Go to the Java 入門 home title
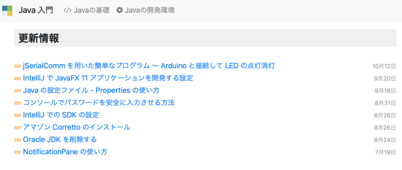The image size is (402, 170). pyautogui.click(x=36, y=11)
